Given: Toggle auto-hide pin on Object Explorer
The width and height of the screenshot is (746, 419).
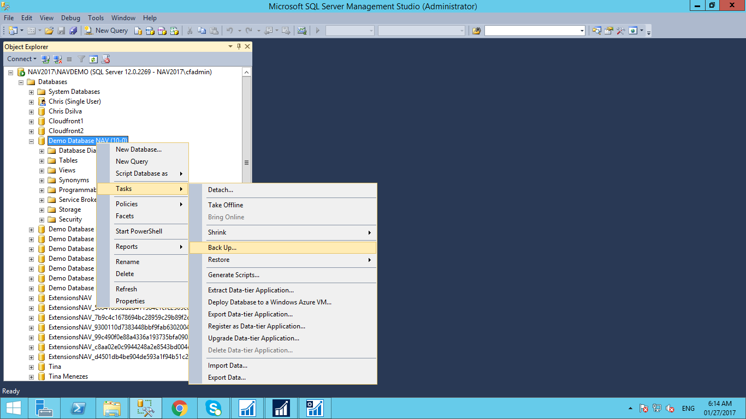Looking at the screenshot, I should click(x=239, y=47).
